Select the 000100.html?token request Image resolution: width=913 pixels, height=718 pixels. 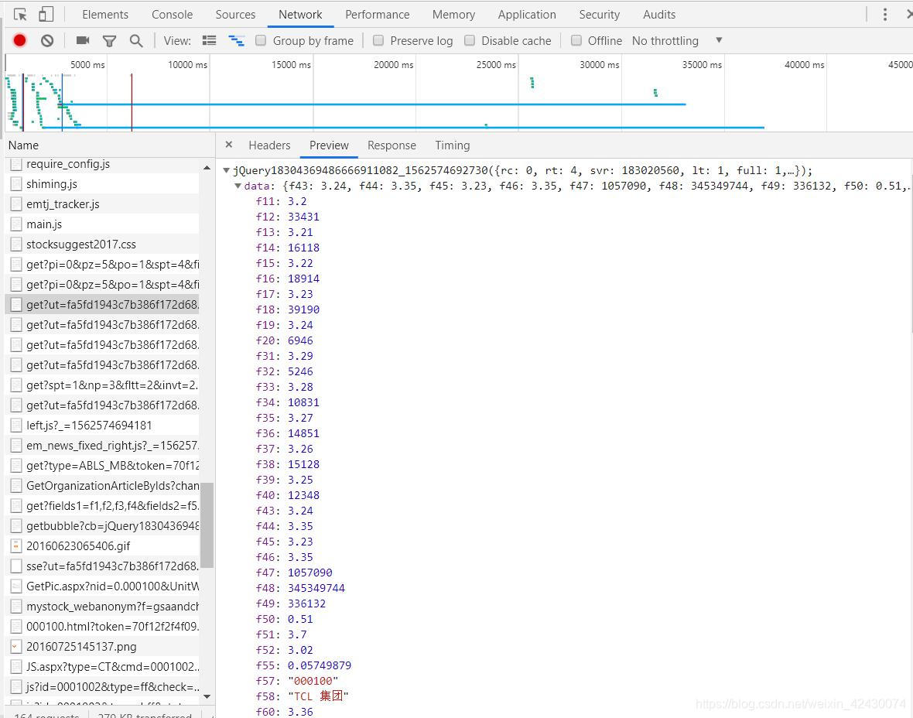pyautogui.click(x=102, y=627)
